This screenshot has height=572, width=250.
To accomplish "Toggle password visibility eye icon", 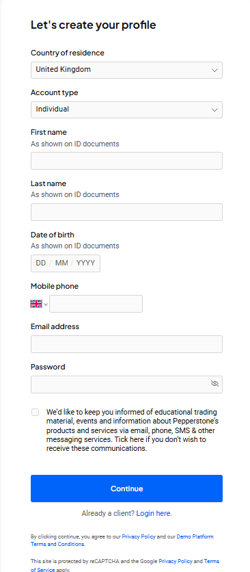I will [214, 383].
